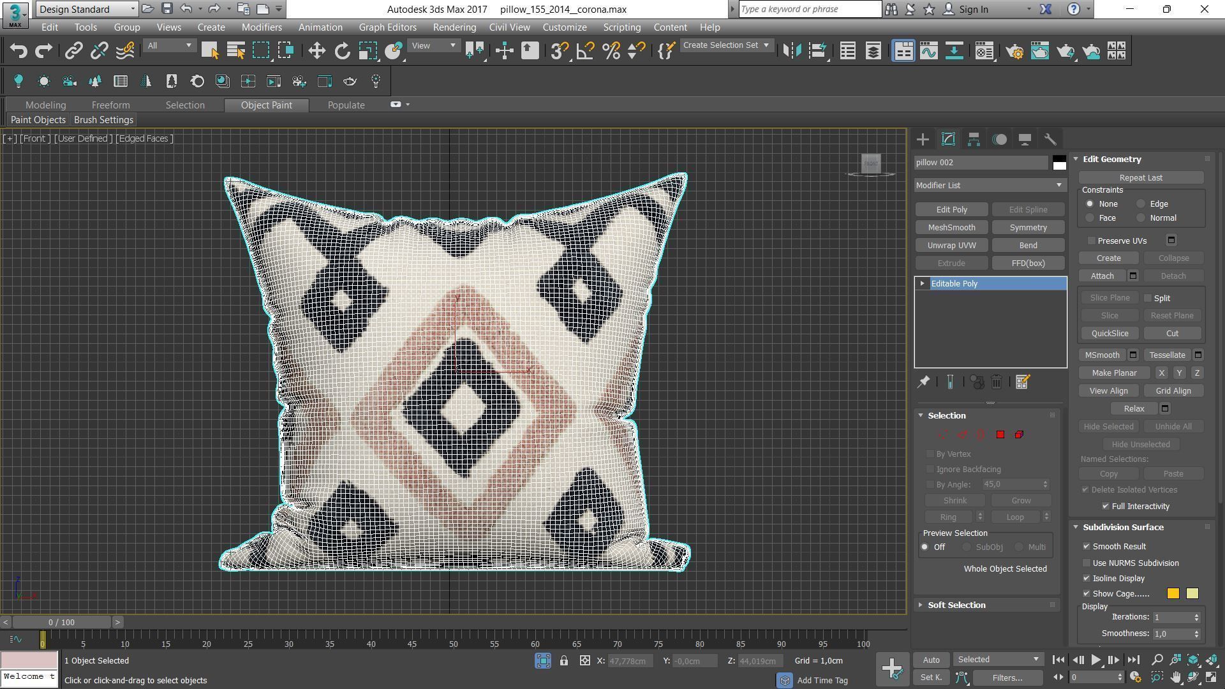Image resolution: width=1225 pixels, height=689 pixels.
Task: Enable the Preserve UVs checkbox
Action: point(1092,241)
